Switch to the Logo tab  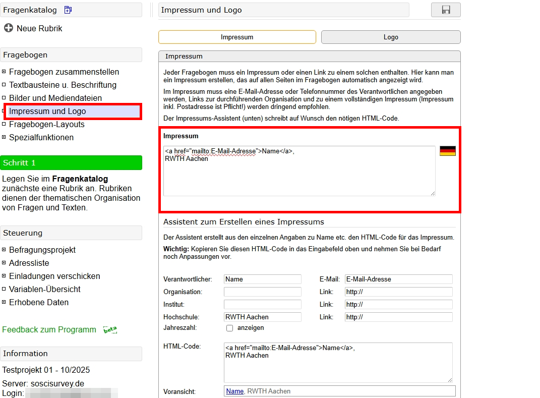(x=391, y=37)
